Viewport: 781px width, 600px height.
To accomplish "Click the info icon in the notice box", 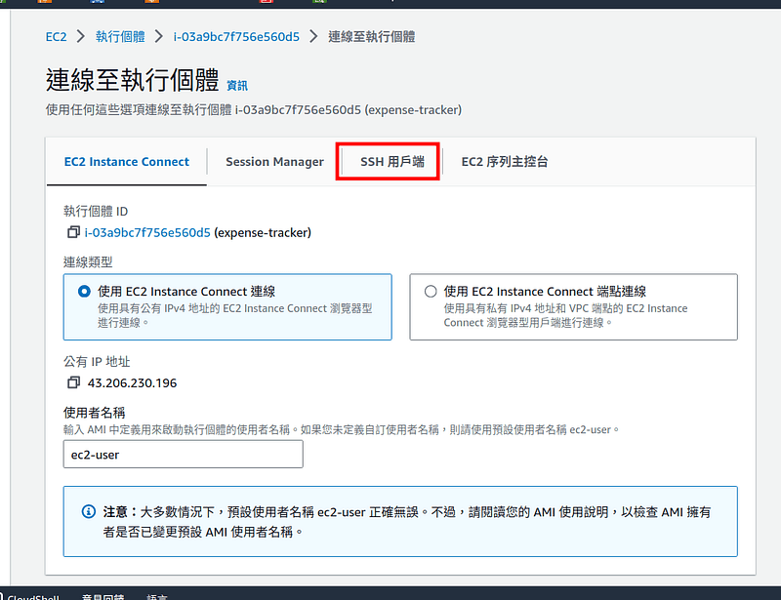I will click(89, 511).
